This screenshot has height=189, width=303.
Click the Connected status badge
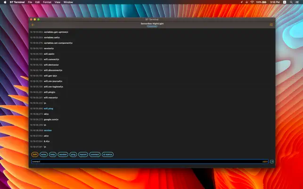[x=152, y=26]
